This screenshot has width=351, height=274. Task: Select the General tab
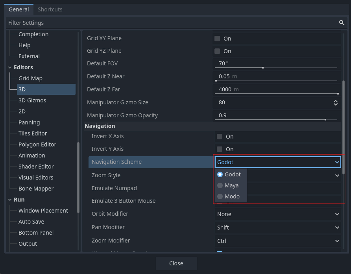click(x=18, y=9)
